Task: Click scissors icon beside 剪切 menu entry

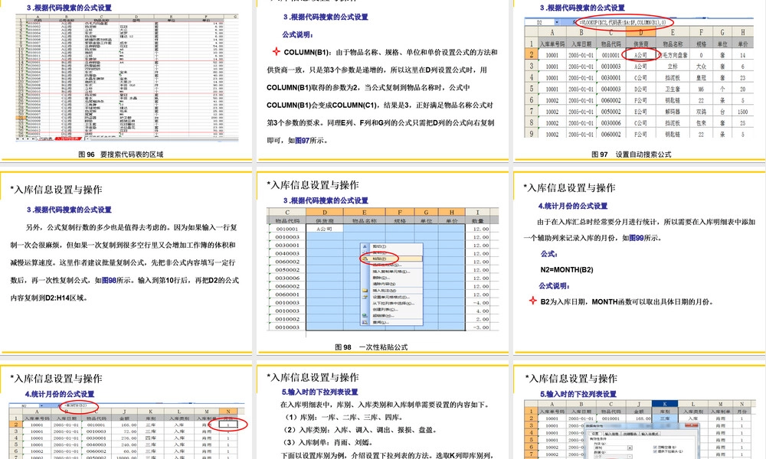Action: 365,246
